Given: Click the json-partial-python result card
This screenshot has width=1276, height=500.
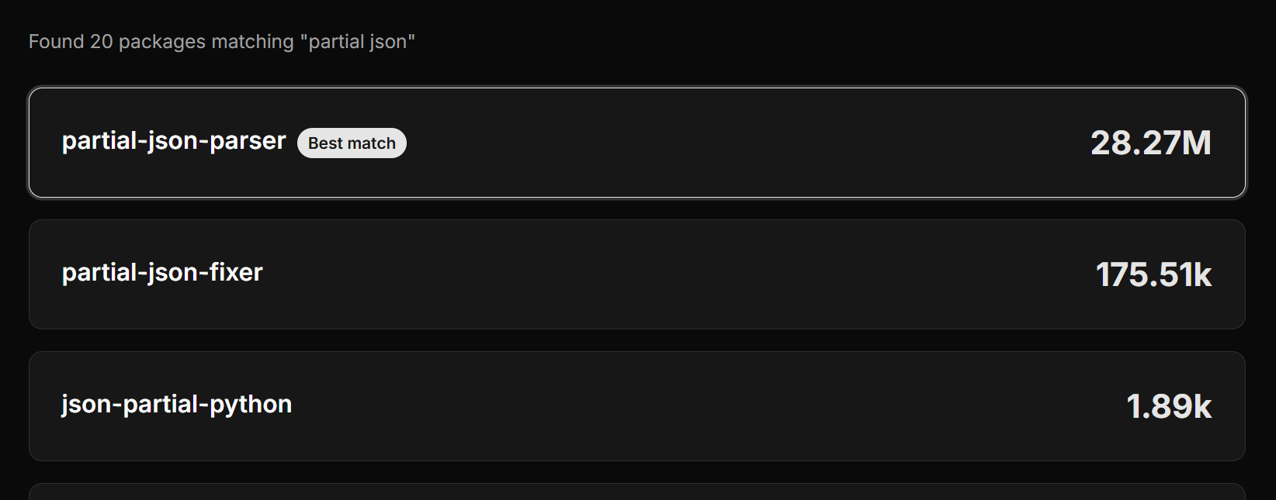Looking at the screenshot, I should point(636,405).
